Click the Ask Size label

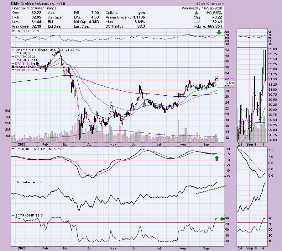(x=55, y=17)
